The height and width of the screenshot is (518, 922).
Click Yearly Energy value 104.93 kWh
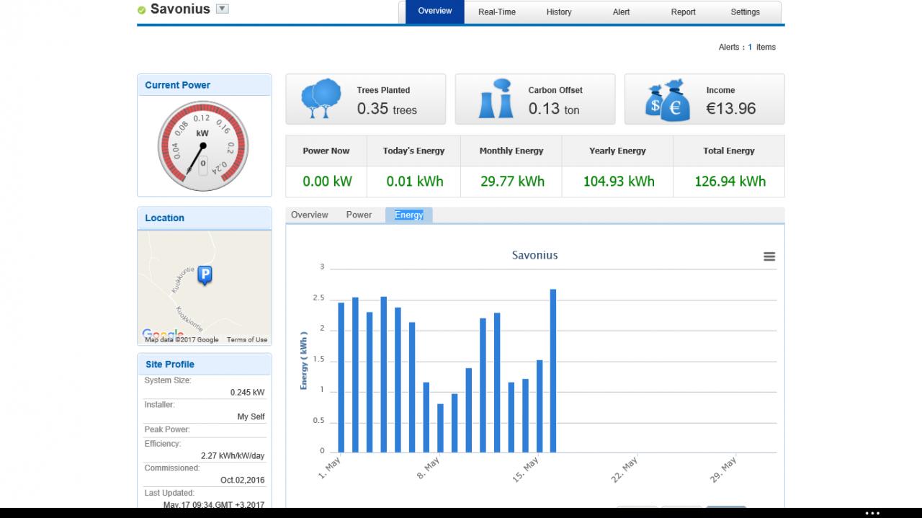[x=619, y=182]
